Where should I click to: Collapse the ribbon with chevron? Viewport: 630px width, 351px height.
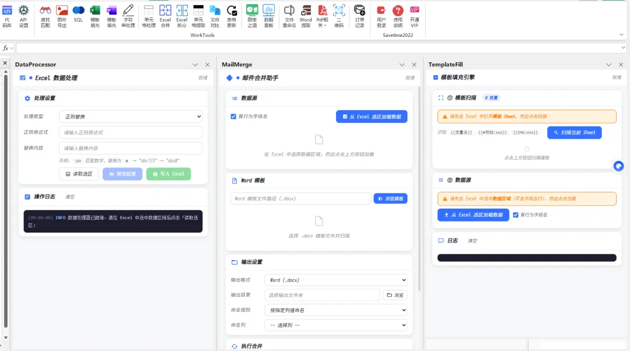(x=622, y=35)
